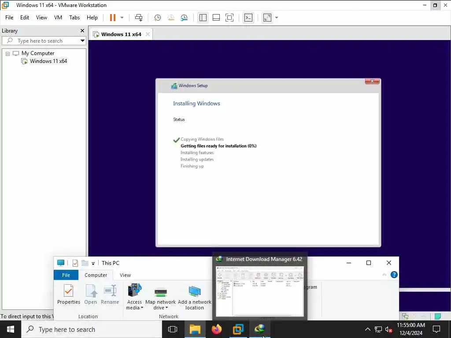The height and width of the screenshot is (338, 451).
Task: Click the 'Installing Windows' heading
Action: [x=196, y=103]
